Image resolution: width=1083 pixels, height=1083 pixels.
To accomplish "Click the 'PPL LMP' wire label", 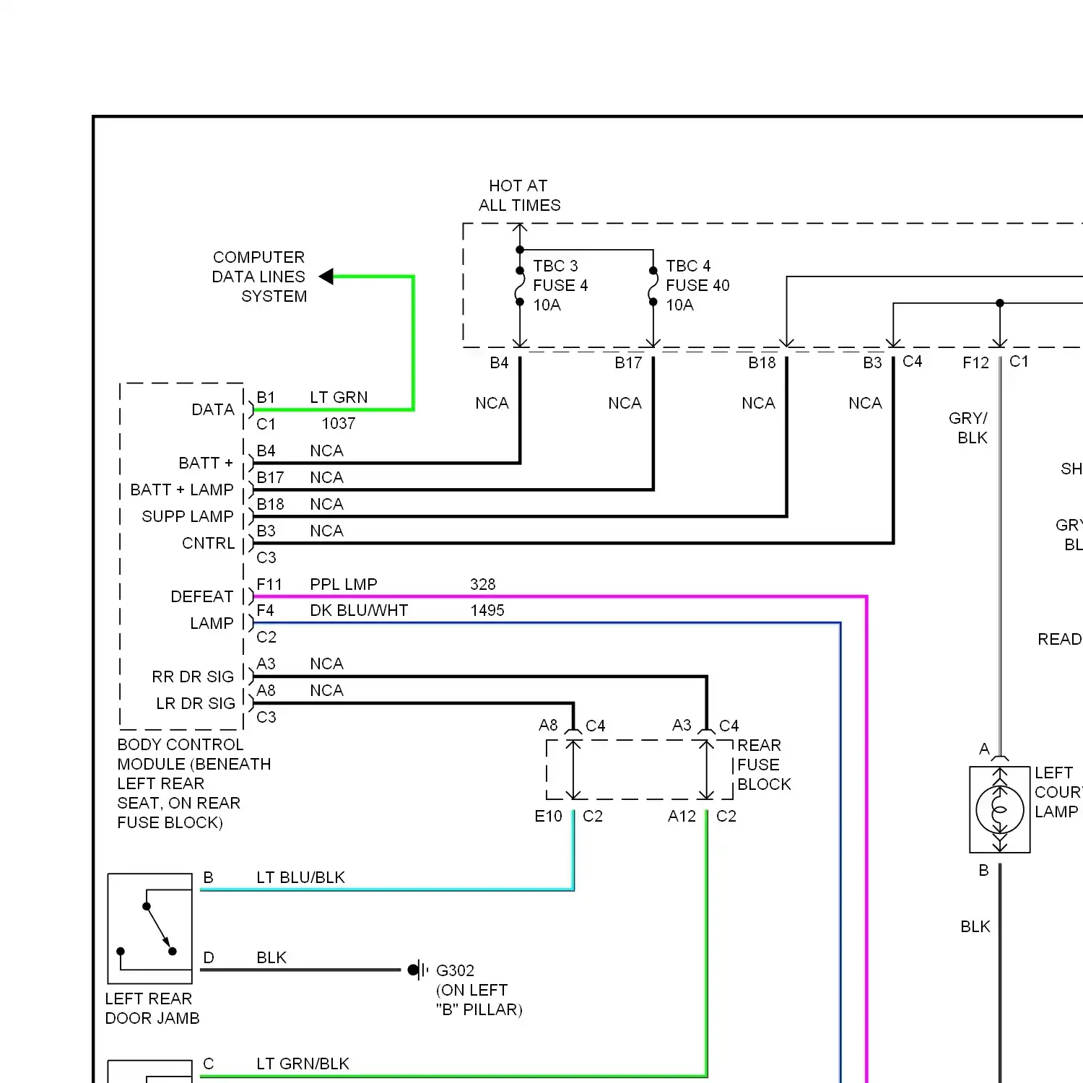I will (x=344, y=584).
